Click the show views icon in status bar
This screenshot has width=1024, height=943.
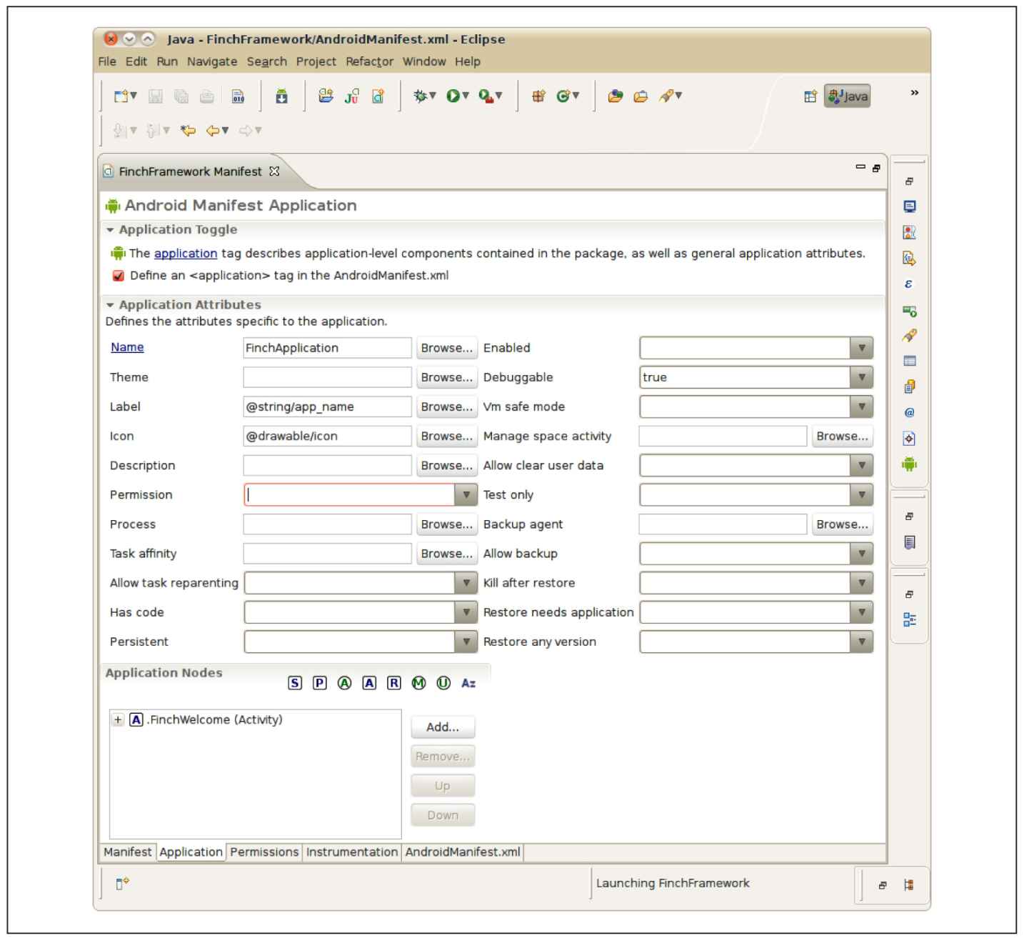pyautogui.click(x=122, y=884)
